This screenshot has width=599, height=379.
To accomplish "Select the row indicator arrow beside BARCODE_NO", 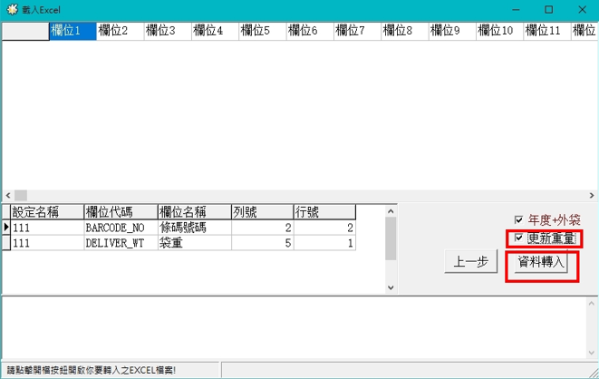I will tap(6, 228).
